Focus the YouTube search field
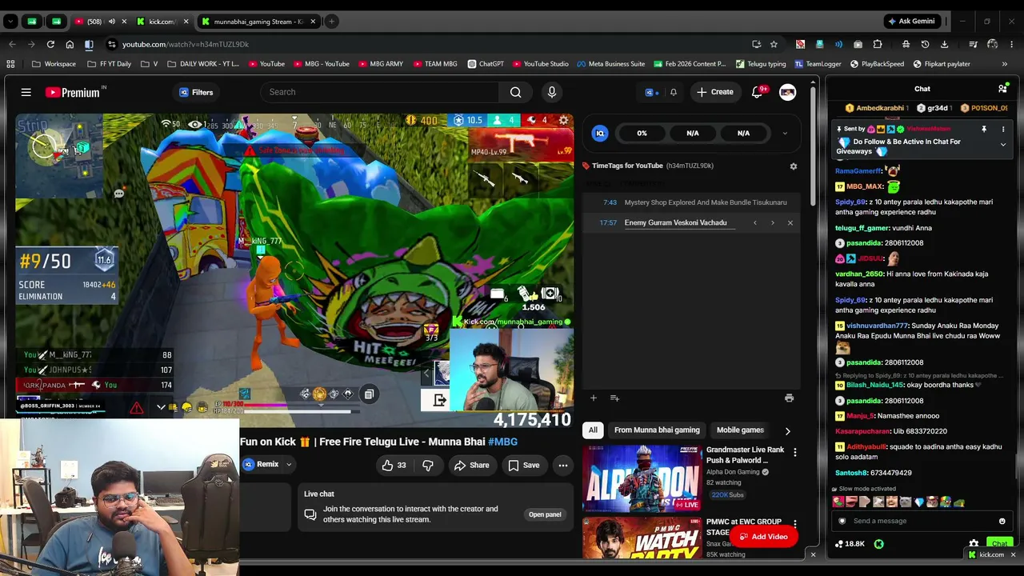The width and height of the screenshot is (1024, 576). (x=380, y=92)
